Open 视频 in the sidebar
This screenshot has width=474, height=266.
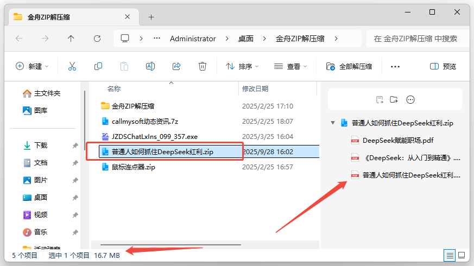click(35, 215)
